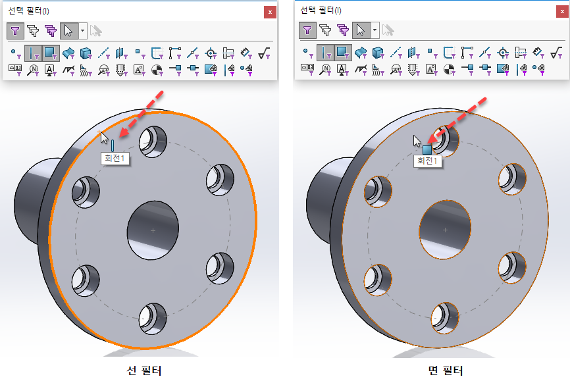Enable Filter Vertices in the left toolbar
The image size is (570, 385).
coord(15,53)
